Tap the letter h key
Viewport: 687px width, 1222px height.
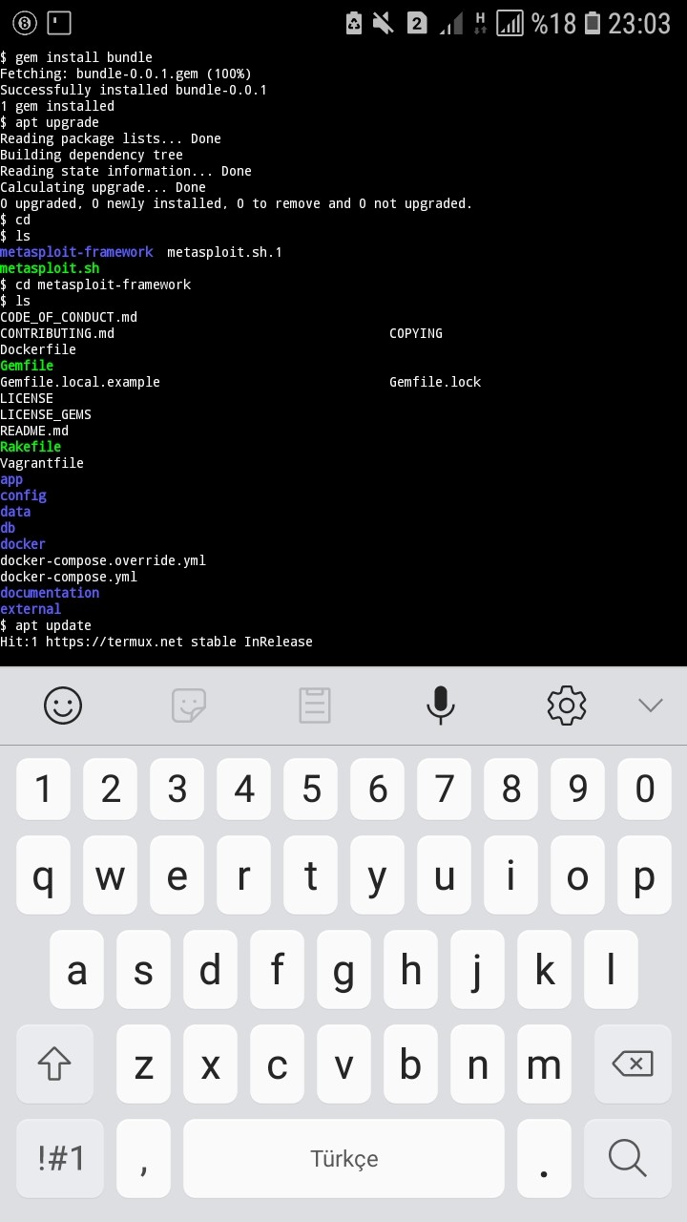pyautogui.click(x=410, y=970)
